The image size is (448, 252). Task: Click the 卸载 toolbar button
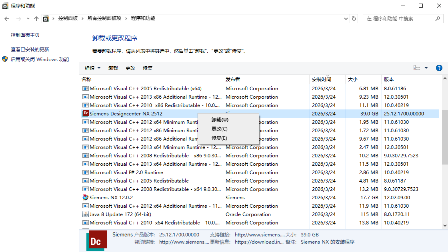click(113, 68)
